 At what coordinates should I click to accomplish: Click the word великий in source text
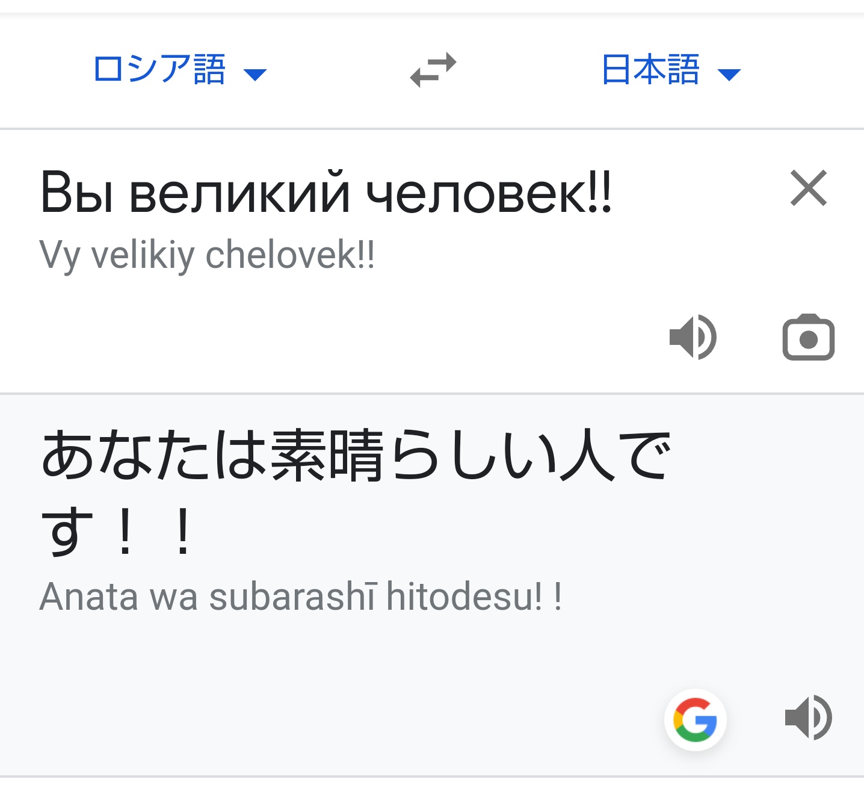[x=239, y=194]
